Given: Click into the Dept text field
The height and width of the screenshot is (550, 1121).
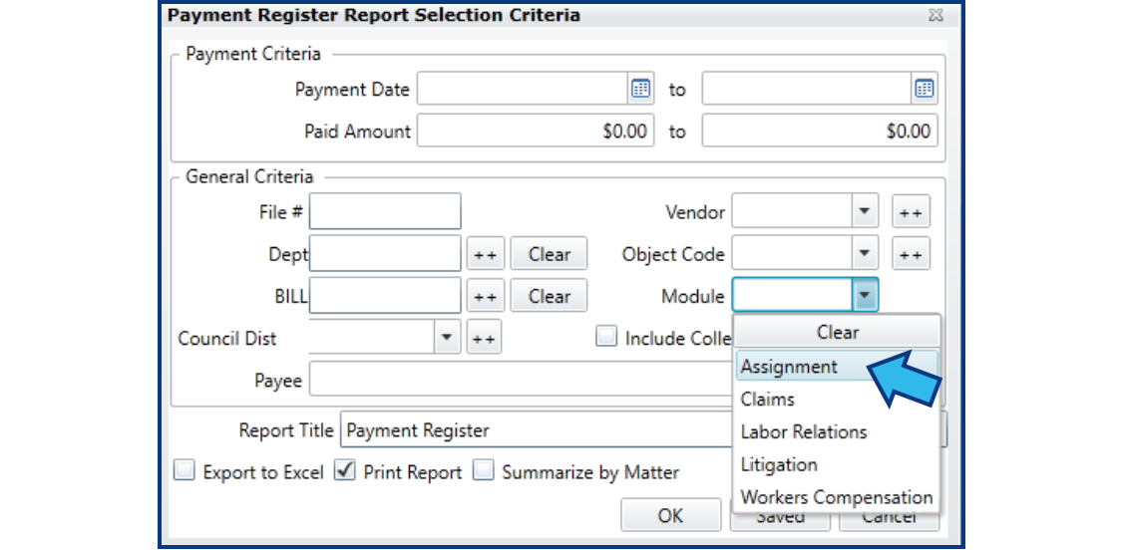Looking at the screenshot, I should point(385,253).
